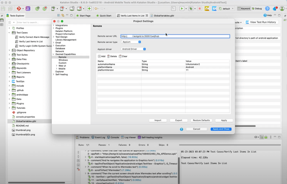Screen dimensions: 287x184
Task: Open the yellow TC toolbar icon
Action: [x=207, y=9]
